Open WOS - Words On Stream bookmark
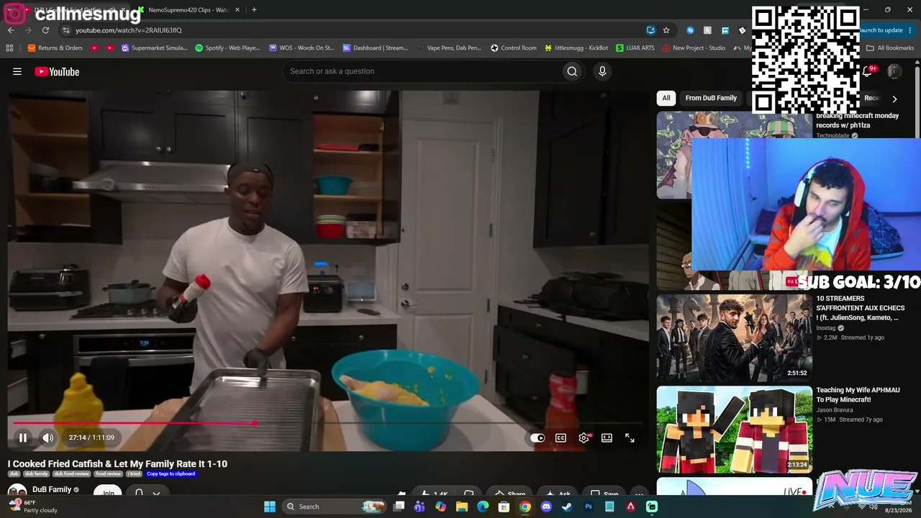Viewport: 921px width, 518px height. [301, 48]
